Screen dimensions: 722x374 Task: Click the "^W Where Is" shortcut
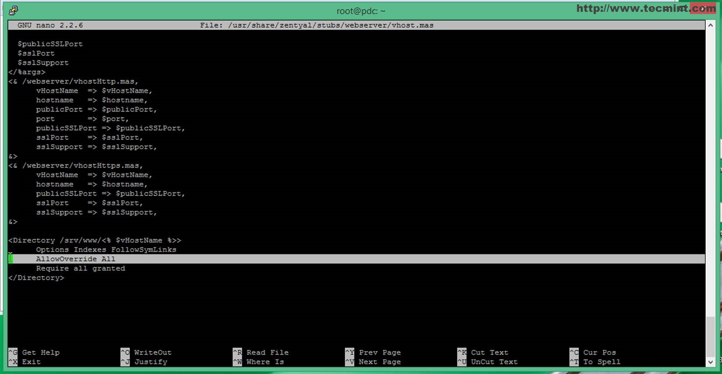pyautogui.click(x=258, y=362)
